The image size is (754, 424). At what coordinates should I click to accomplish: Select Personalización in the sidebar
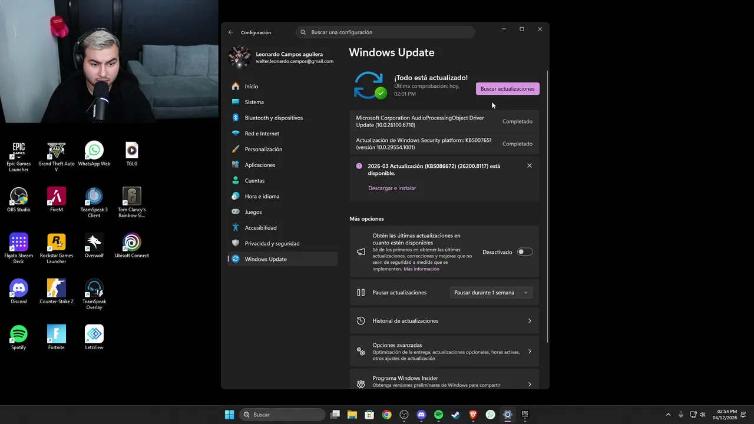(283, 149)
